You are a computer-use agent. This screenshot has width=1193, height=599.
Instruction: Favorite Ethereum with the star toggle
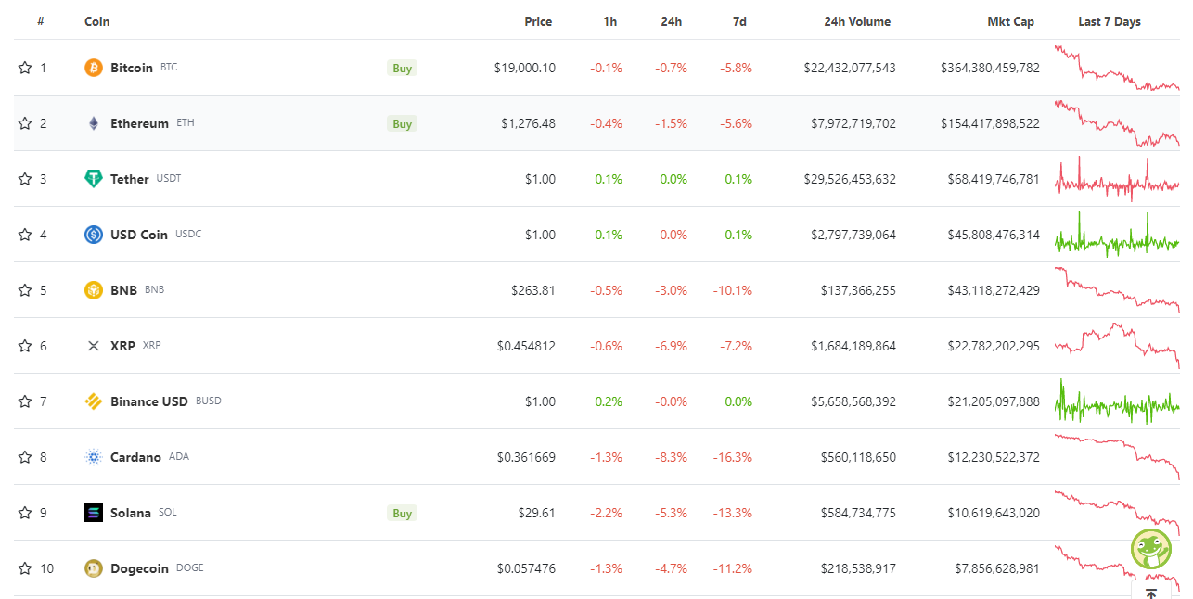pos(25,123)
